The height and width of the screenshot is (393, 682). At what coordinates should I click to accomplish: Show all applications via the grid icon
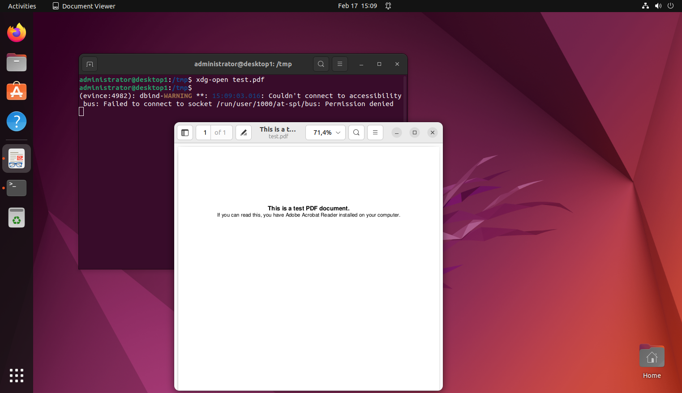pyautogui.click(x=16, y=376)
